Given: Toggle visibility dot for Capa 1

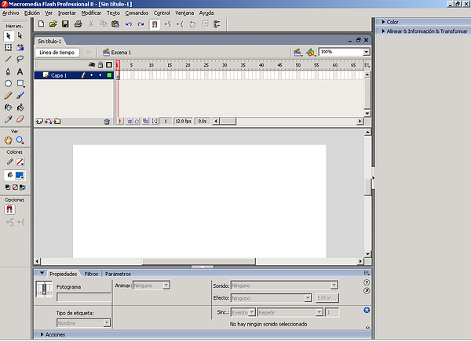Looking at the screenshot, I should pos(91,75).
